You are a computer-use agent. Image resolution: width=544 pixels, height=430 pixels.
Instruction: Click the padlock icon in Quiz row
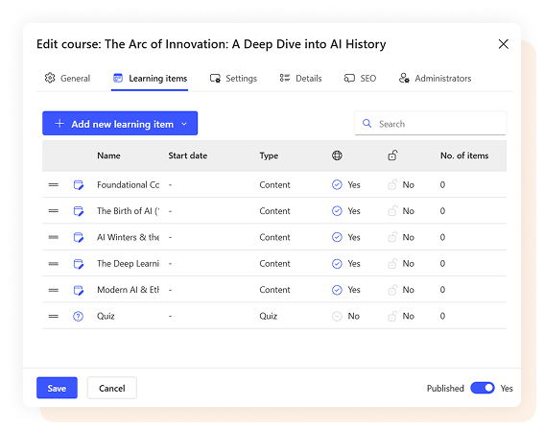(392, 316)
